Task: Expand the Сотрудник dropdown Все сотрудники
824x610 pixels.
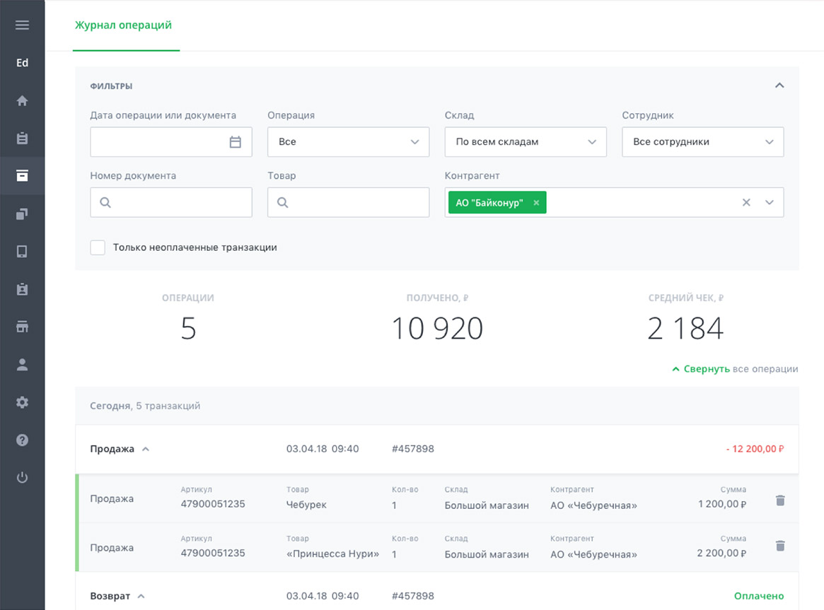Action: click(702, 142)
